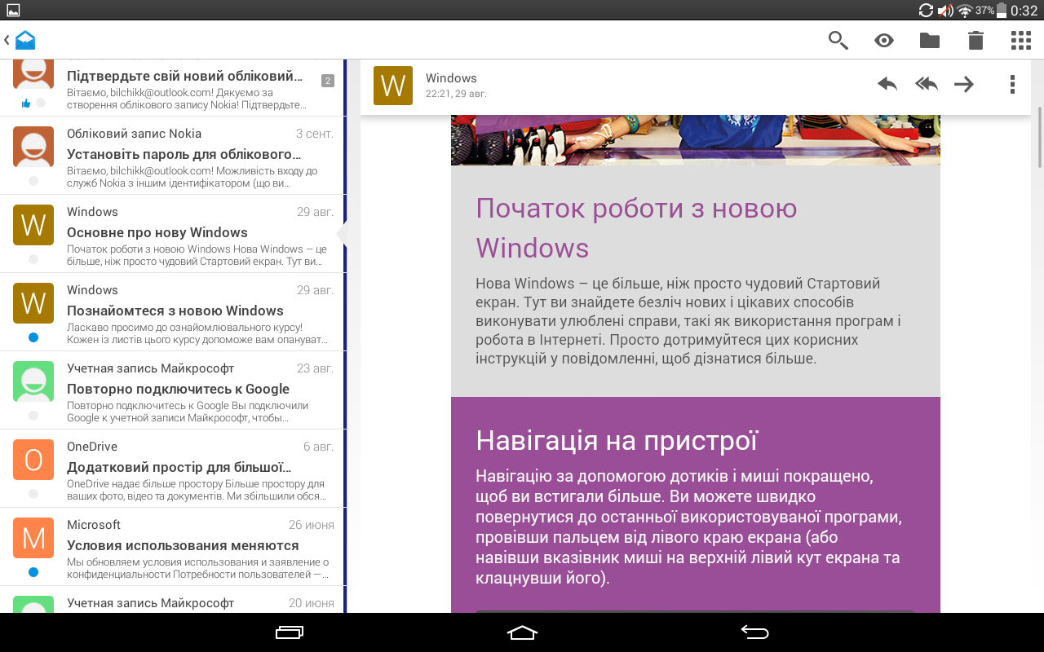
Task: Tap the Wi-Fi icon in the status bar
Action: pos(965,11)
